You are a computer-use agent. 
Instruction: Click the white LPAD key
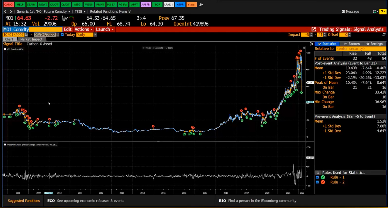click(x=168, y=5)
